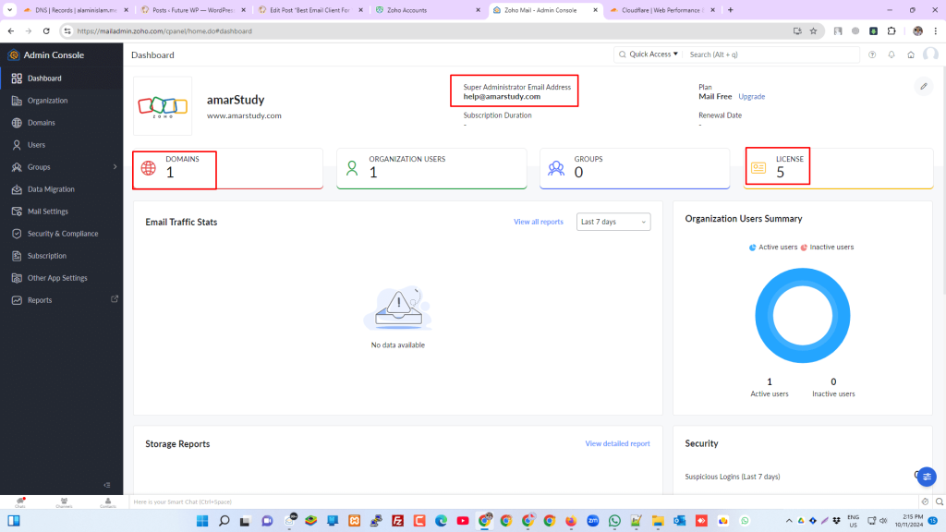
Task: Click the Subscription sidebar icon
Action: point(17,256)
